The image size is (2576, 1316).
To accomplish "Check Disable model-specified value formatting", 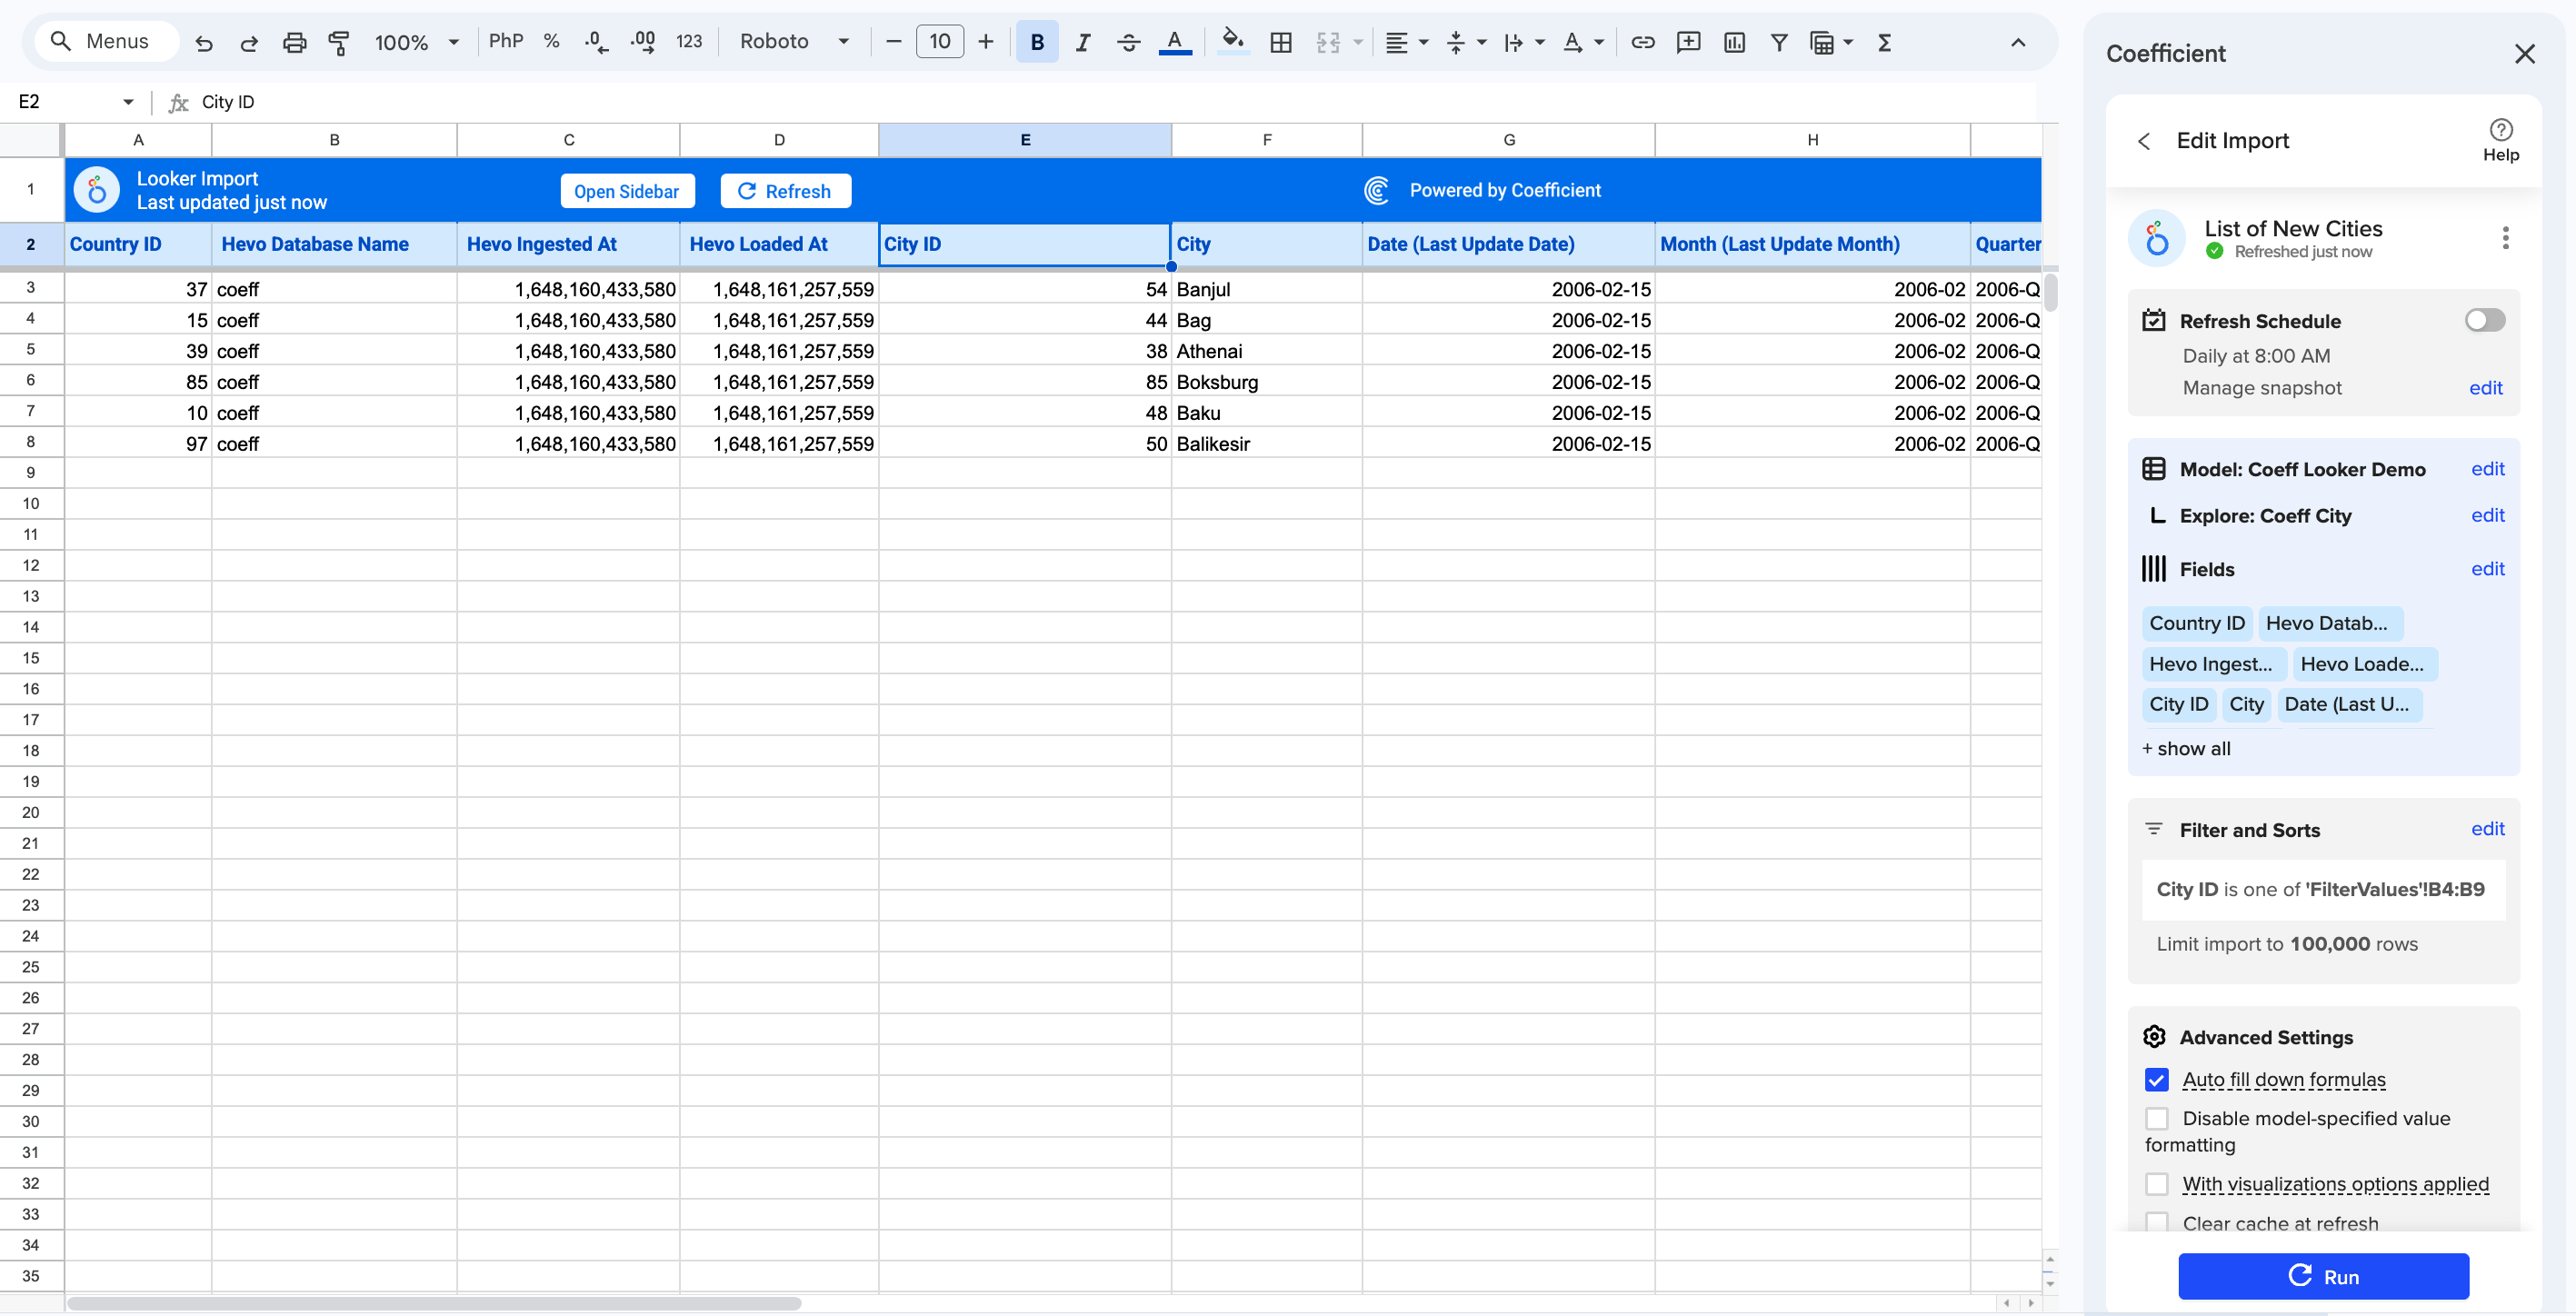I will click(2156, 1118).
